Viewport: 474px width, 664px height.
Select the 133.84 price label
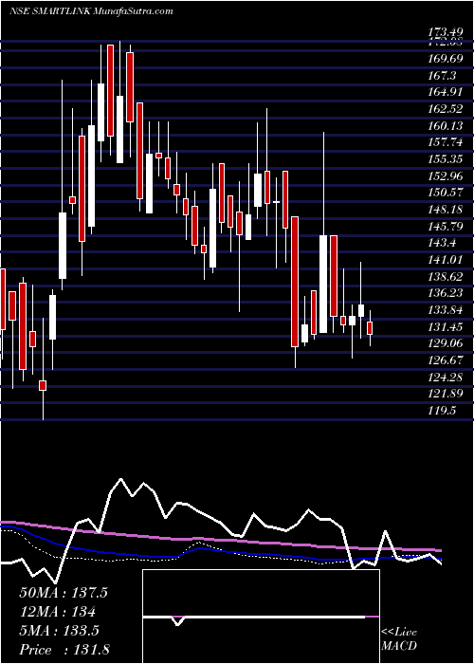coord(446,310)
